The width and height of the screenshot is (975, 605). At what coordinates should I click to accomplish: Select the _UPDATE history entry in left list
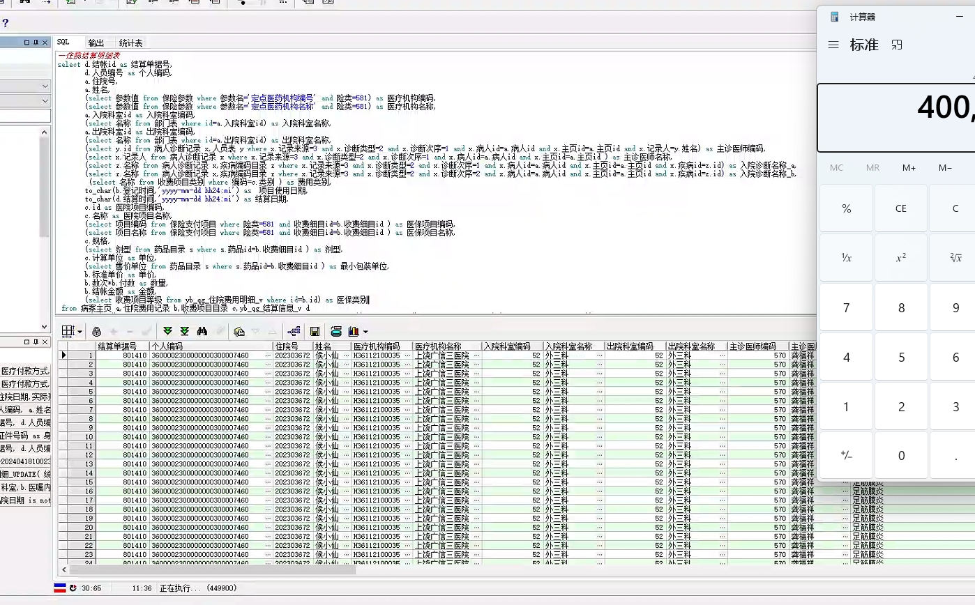[26, 475]
